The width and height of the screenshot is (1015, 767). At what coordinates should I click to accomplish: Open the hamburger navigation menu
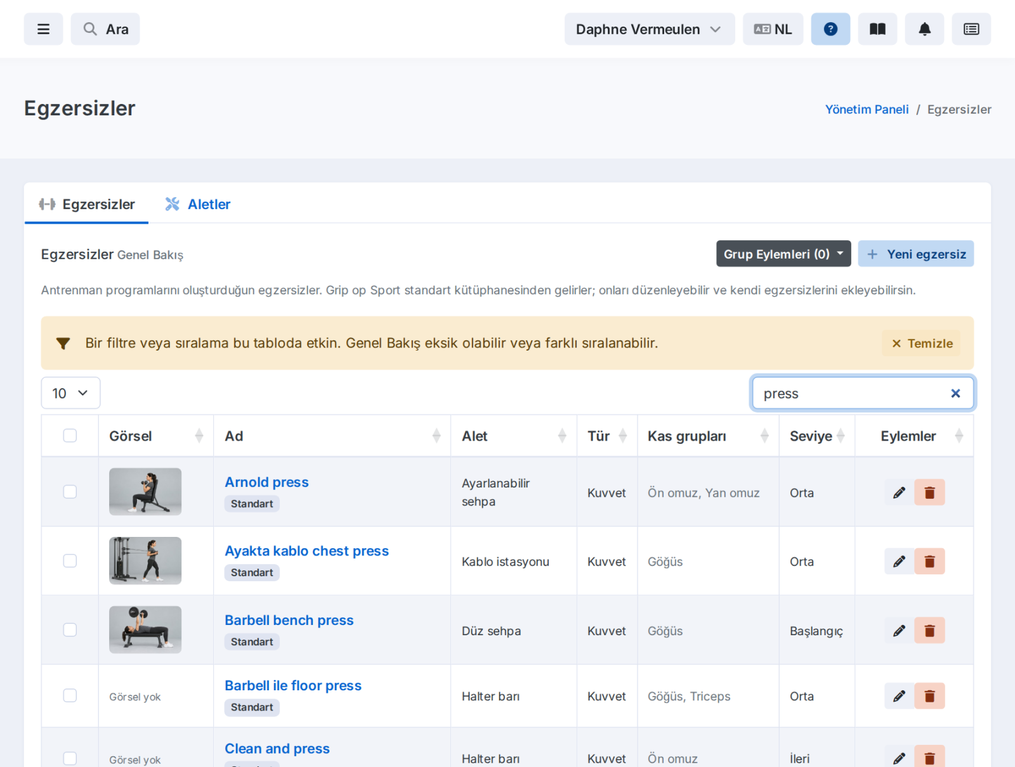[x=43, y=29]
